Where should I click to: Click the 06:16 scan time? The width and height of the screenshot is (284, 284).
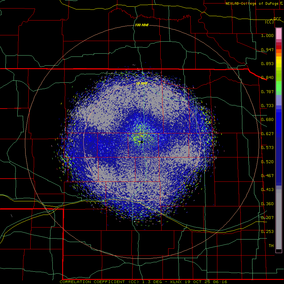(220, 282)
